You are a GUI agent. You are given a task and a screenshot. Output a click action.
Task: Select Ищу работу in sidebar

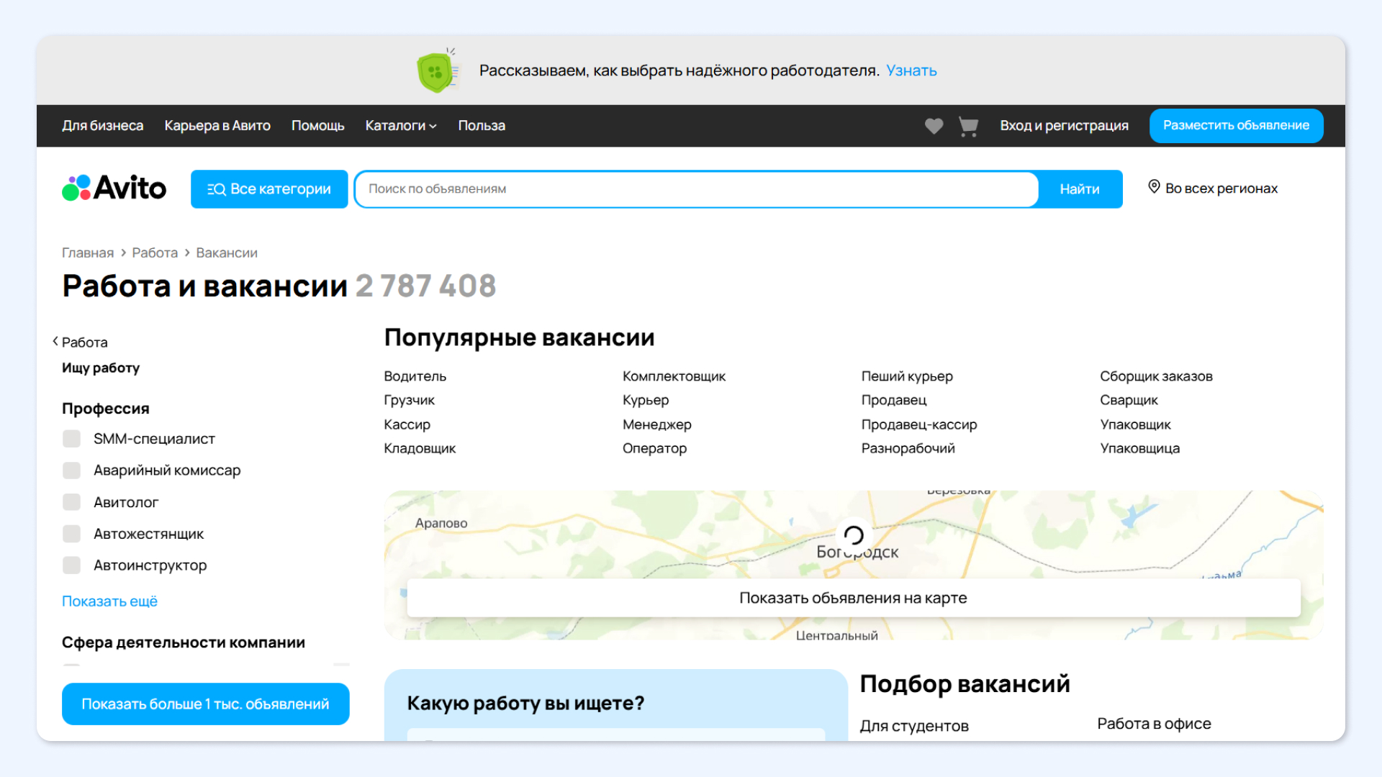[x=101, y=368]
